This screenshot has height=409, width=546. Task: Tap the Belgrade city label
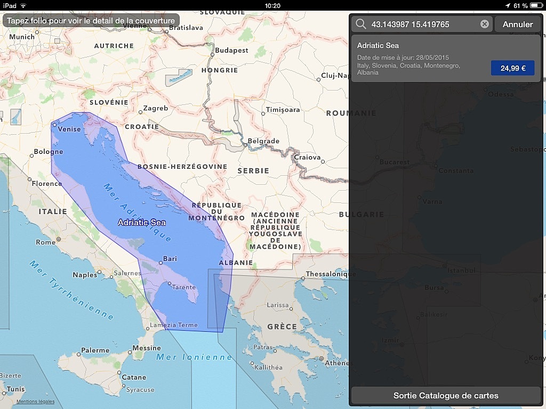(x=263, y=141)
